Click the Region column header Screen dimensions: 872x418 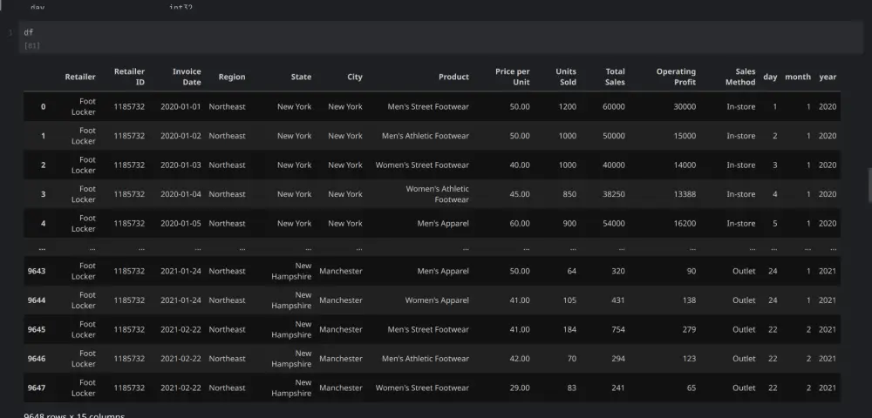(x=232, y=77)
